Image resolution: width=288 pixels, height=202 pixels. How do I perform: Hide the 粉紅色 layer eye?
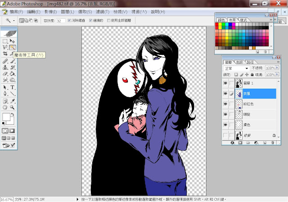pos(225,104)
